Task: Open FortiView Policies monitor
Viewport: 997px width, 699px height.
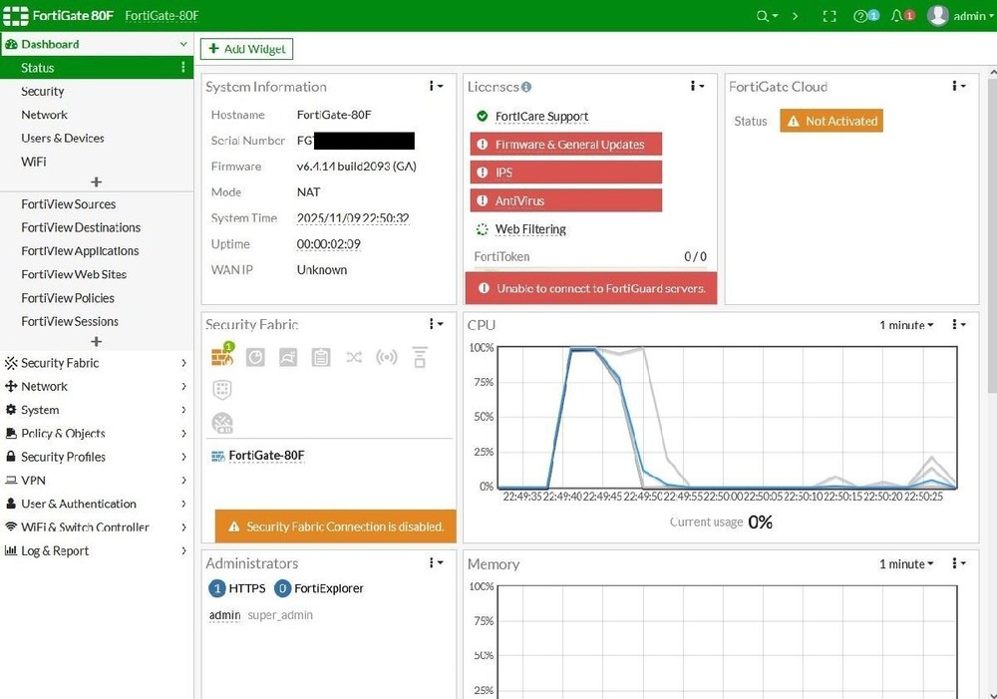Action: point(68,298)
